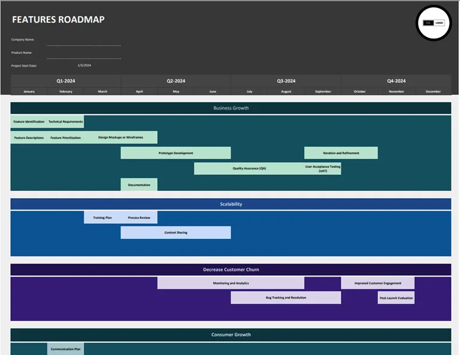Screen dimensions: 460x355
Task: Select the Scalability section header
Action: [231, 204]
